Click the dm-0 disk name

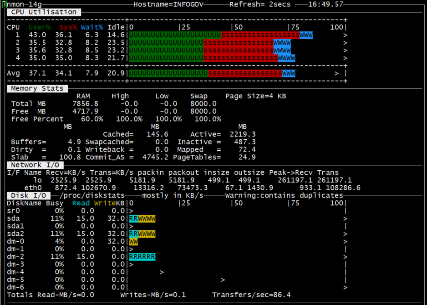15,241
